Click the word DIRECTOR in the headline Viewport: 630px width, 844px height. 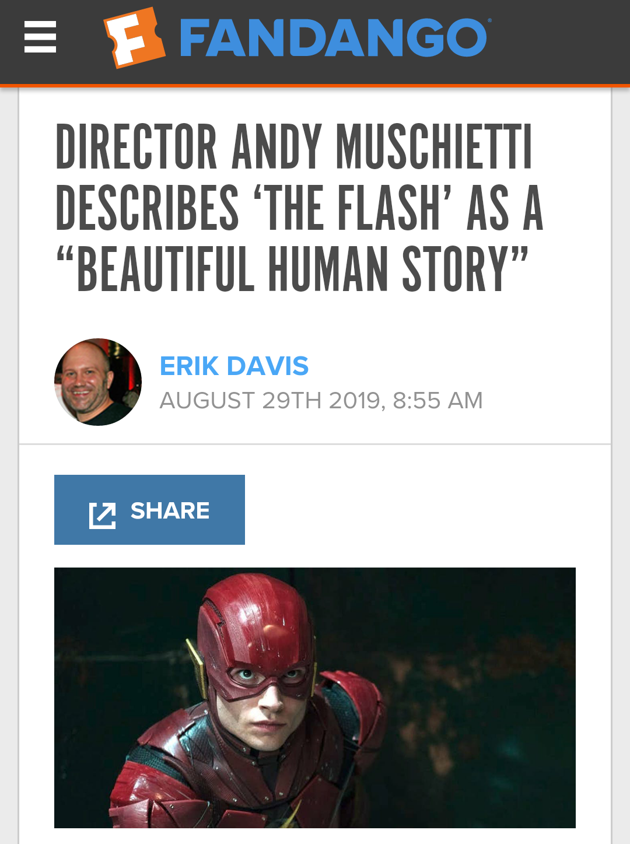[136, 146]
